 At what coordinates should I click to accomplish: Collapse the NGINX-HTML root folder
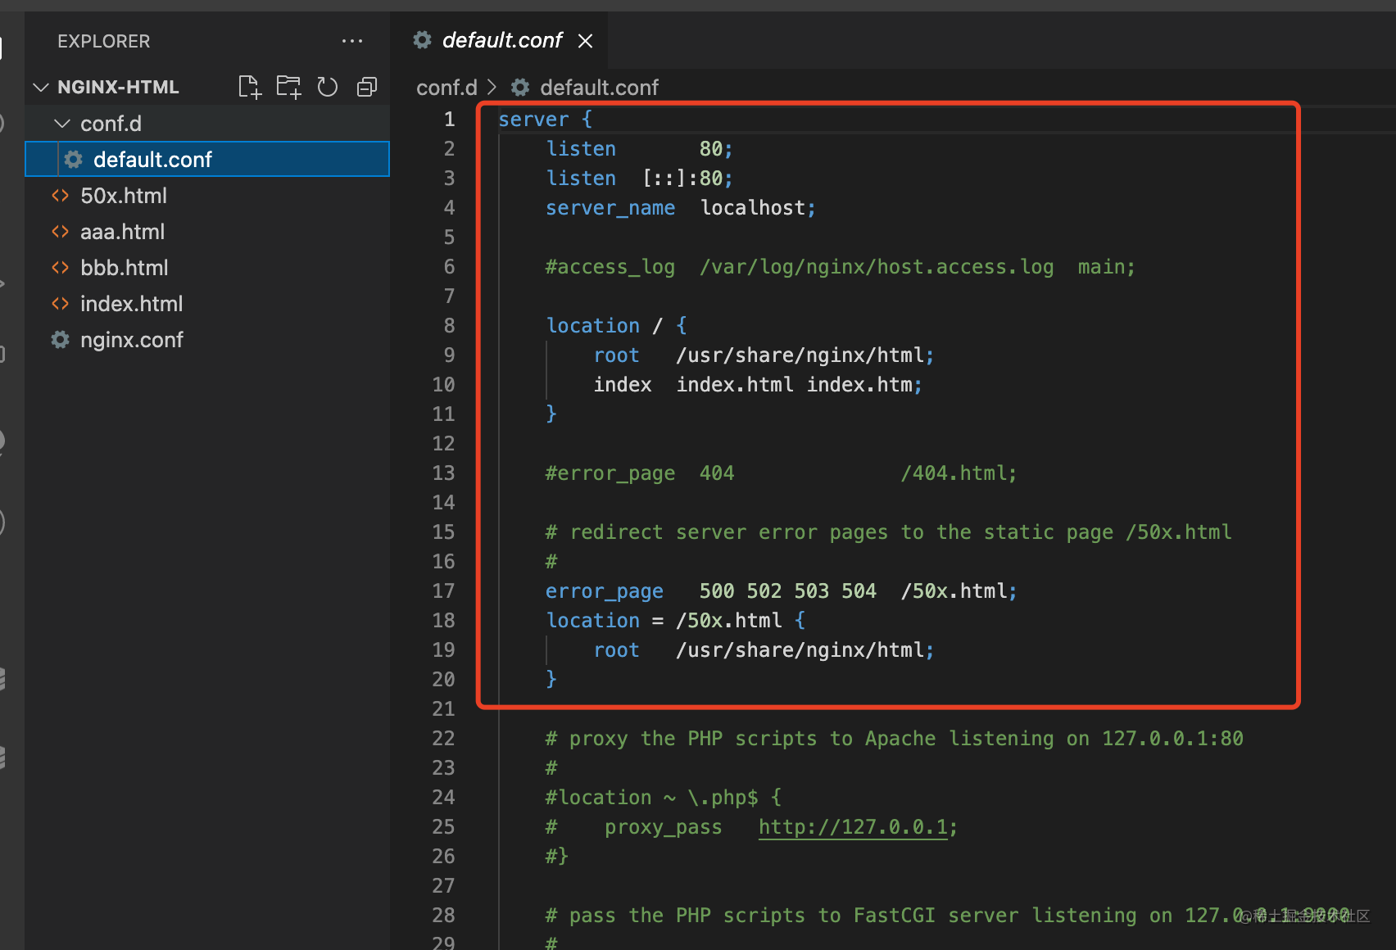pos(41,87)
